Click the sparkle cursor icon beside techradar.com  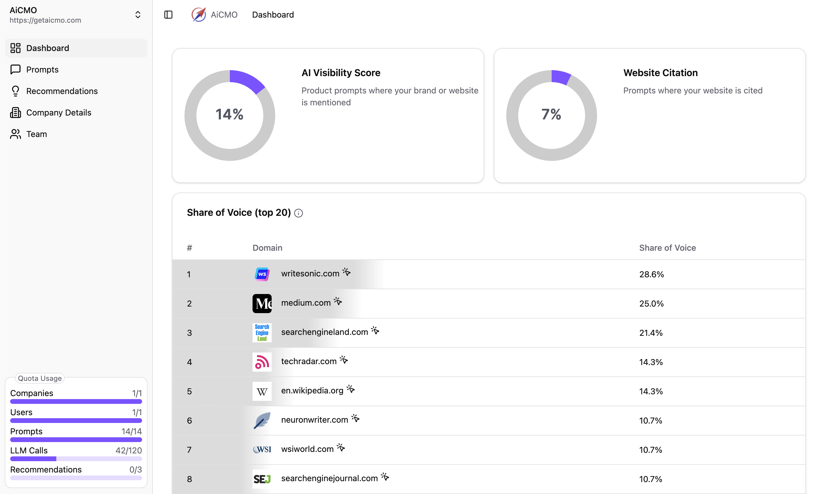coord(344,360)
